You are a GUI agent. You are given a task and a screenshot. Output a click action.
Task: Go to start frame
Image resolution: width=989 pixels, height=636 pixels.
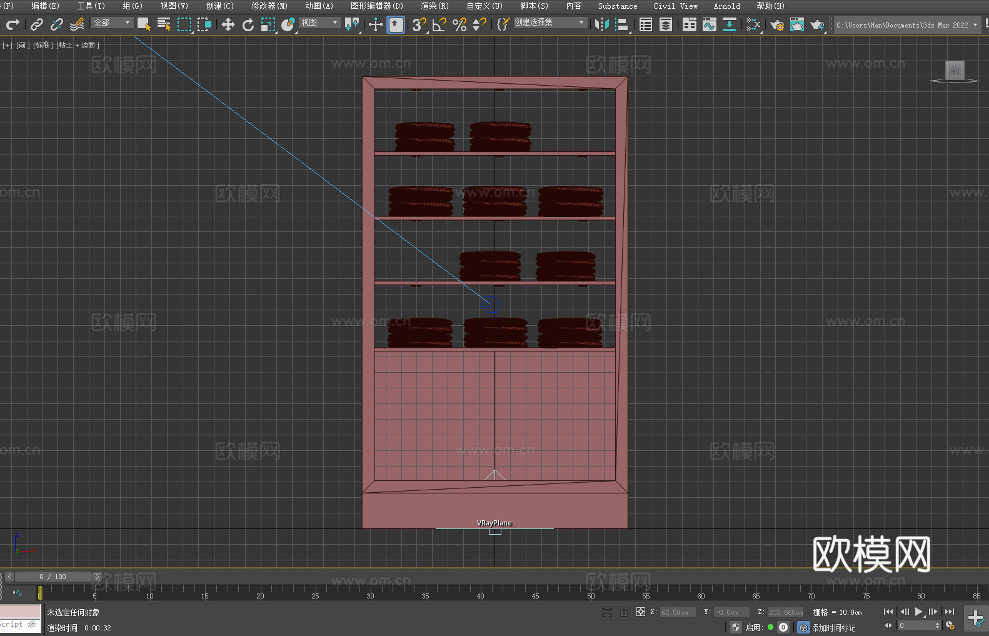(x=888, y=612)
